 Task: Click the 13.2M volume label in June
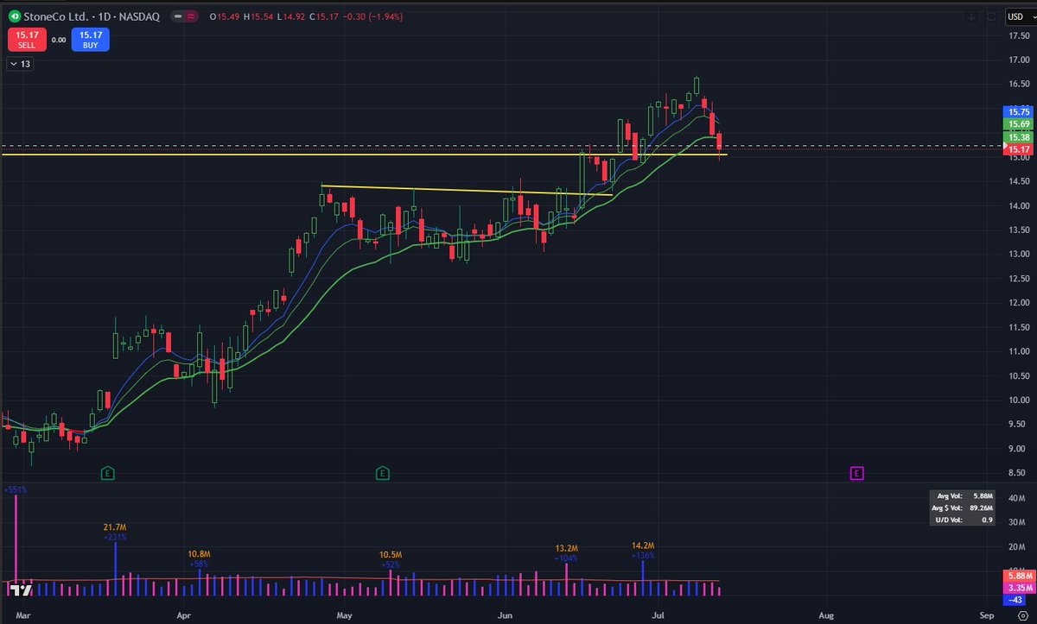pos(566,548)
